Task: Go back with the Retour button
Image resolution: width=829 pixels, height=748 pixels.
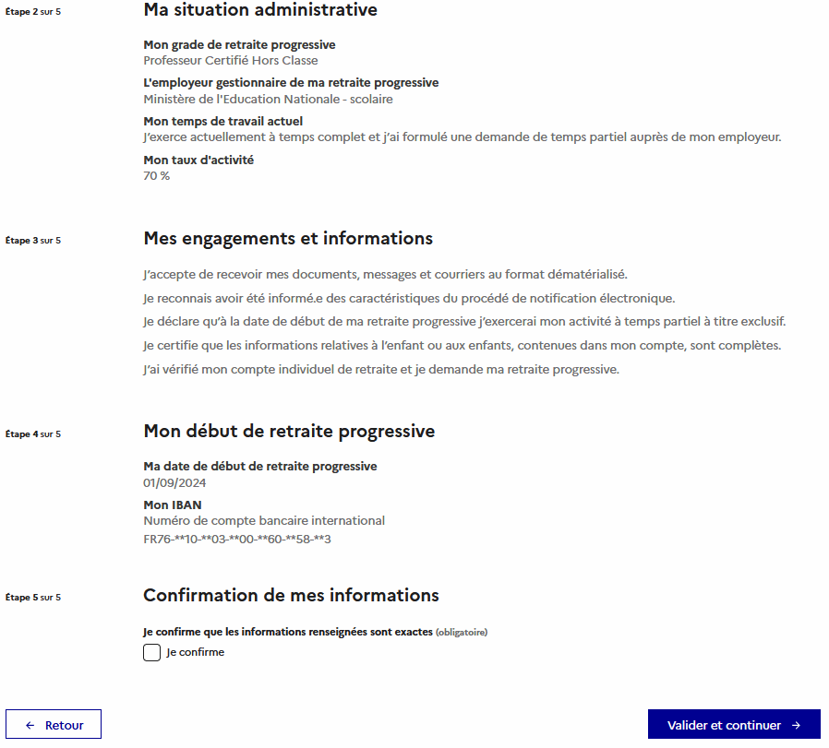Action: (x=54, y=725)
